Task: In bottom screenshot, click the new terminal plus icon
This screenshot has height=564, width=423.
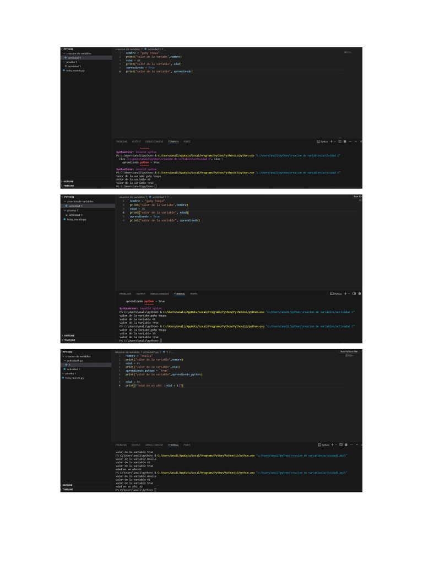Action: click(x=332, y=445)
